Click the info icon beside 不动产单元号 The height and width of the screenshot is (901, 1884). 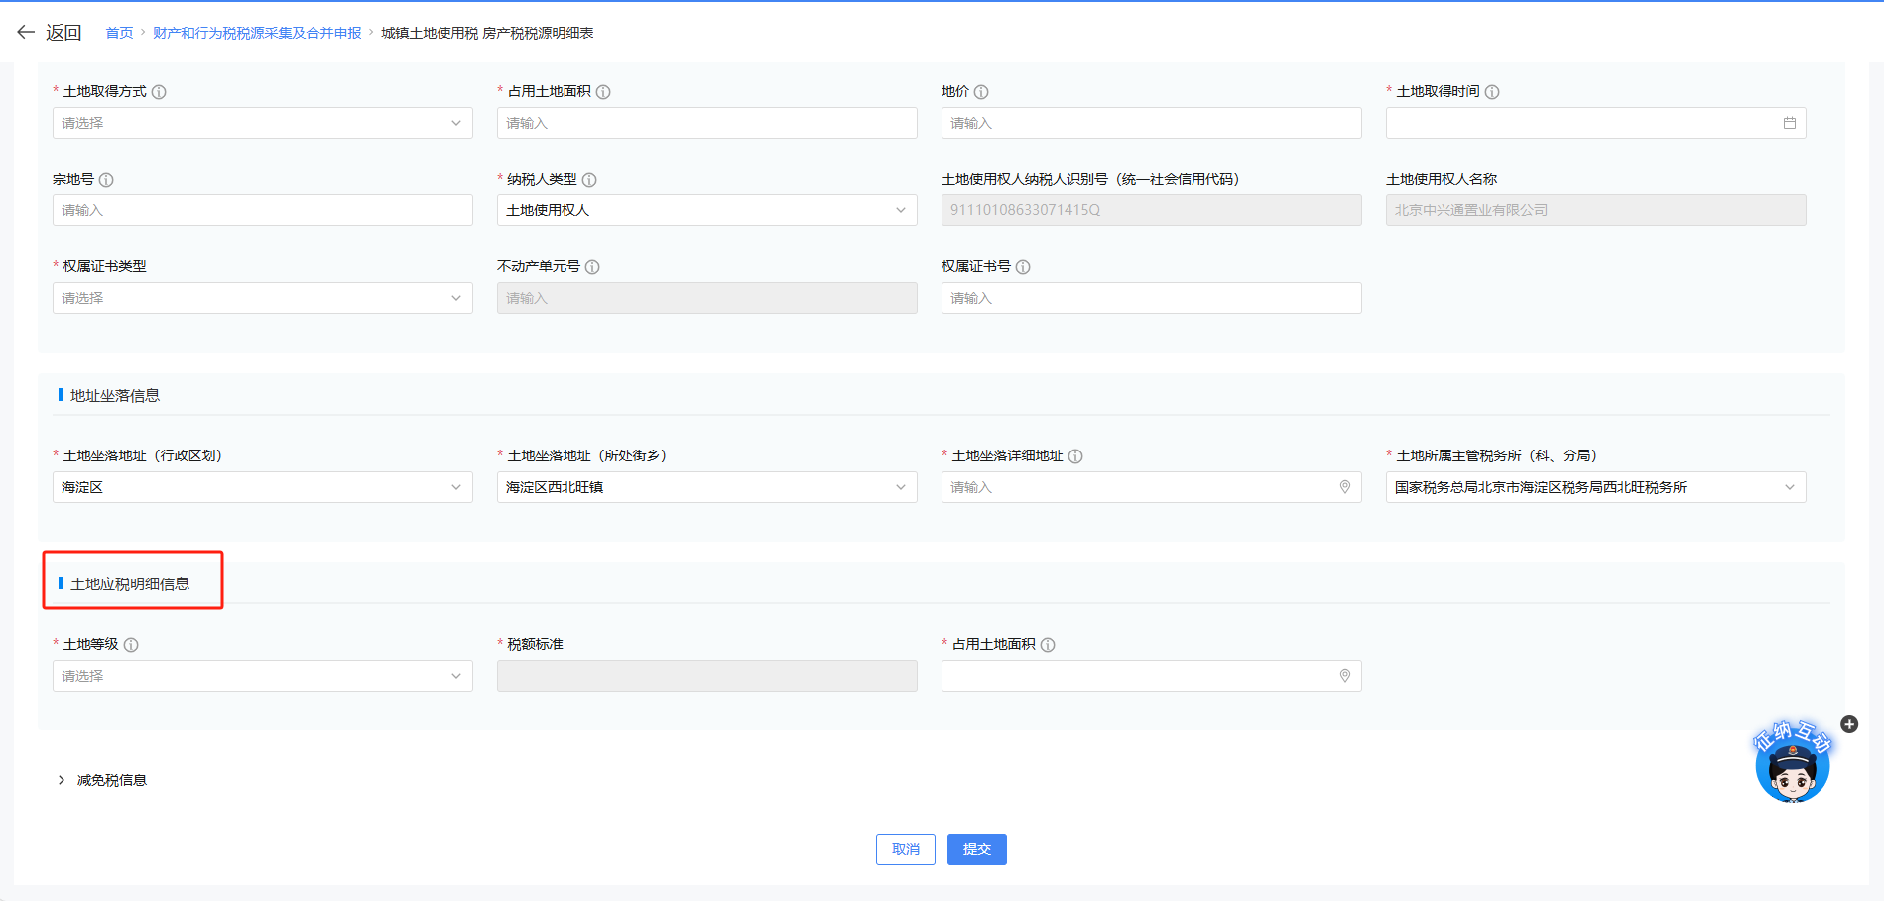click(592, 266)
